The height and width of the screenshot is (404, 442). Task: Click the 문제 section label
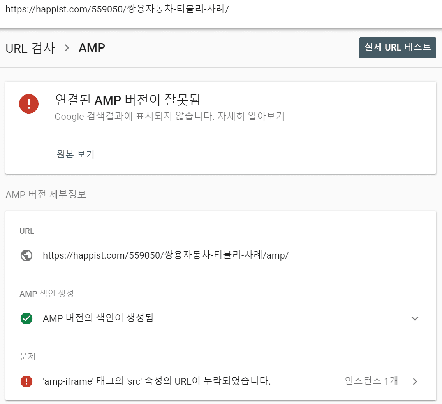tap(27, 357)
